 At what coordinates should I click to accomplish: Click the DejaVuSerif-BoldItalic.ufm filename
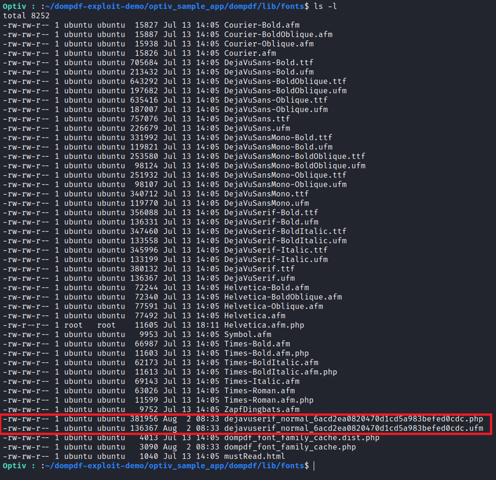point(285,241)
